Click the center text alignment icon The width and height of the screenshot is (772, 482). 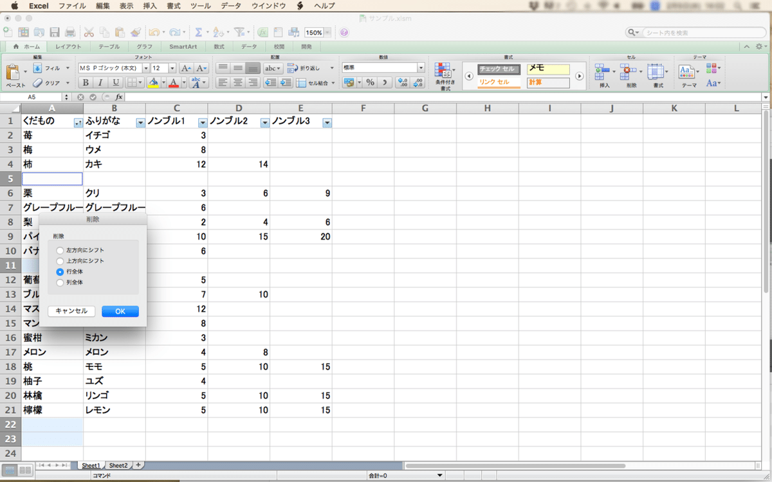(237, 82)
